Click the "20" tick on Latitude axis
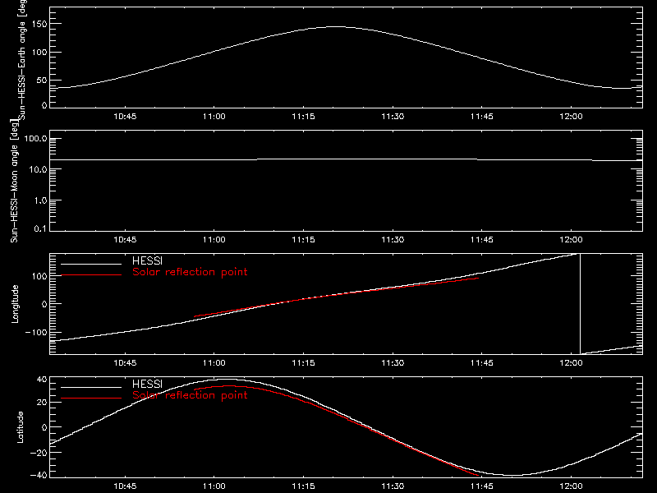Image resolution: width=657 pixels, height=493 pixels. 43,403
